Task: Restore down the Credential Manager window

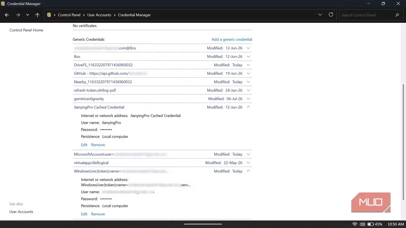Action: pyautogui.click(x=383, y=4)
